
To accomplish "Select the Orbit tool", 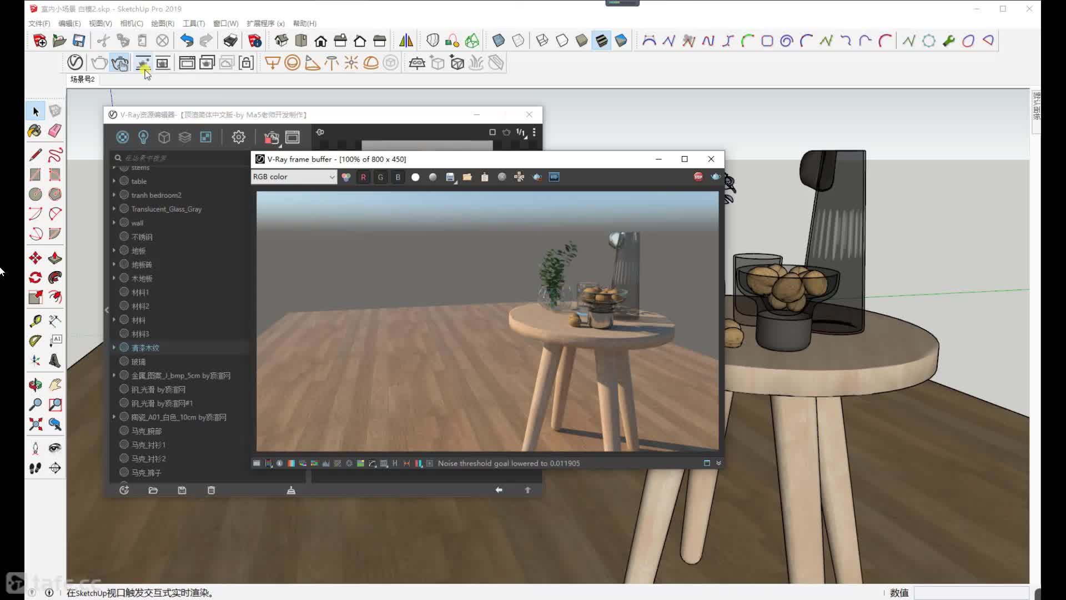I will point(35,384).
